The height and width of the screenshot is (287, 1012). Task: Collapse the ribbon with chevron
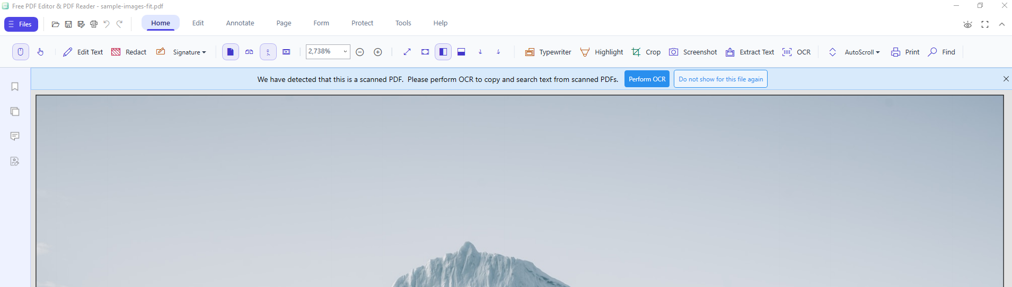point(1002,24)
